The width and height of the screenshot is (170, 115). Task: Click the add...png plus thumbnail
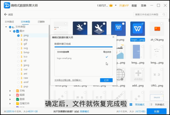138,75
